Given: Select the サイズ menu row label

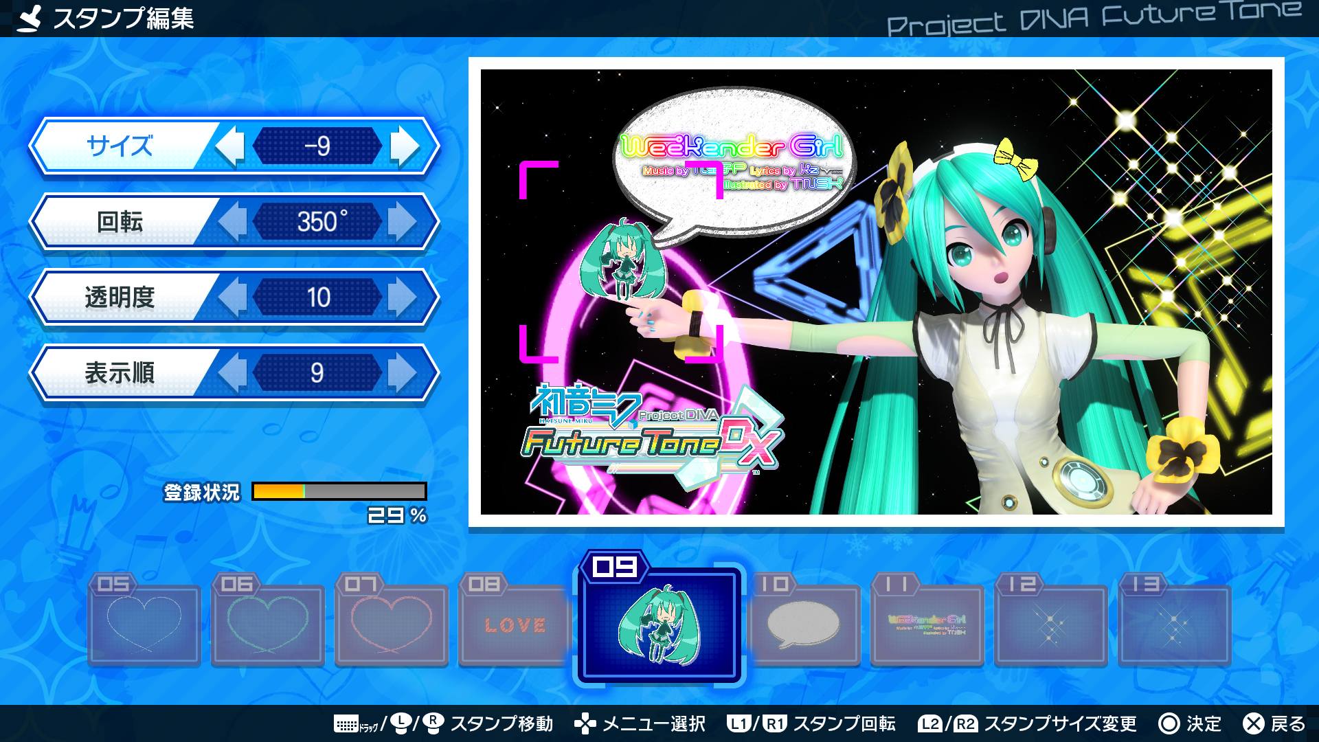Looking at the screenshot, I should [x=120, y=146].
